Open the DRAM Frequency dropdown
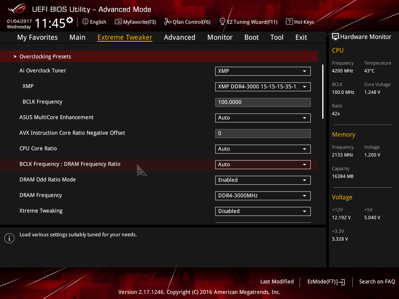 (263, 195)
